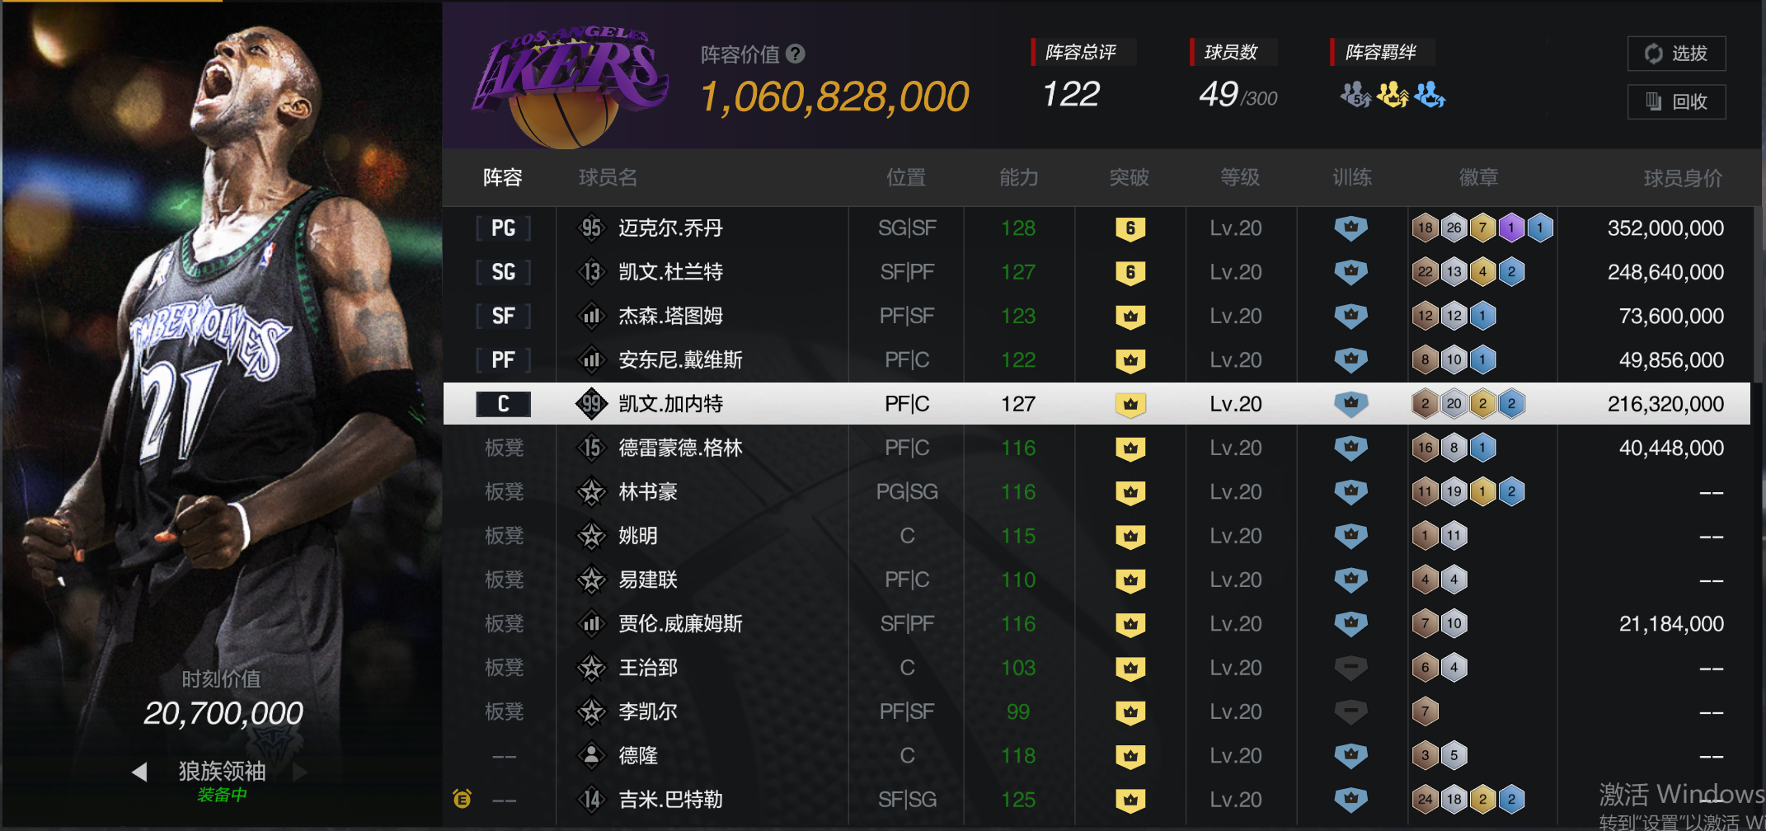Click the 回收 button

tap(1676, 101)
